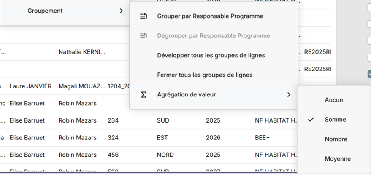
Task: Click the ungroup icon beside Dégrouper
Action: [144, 36]
